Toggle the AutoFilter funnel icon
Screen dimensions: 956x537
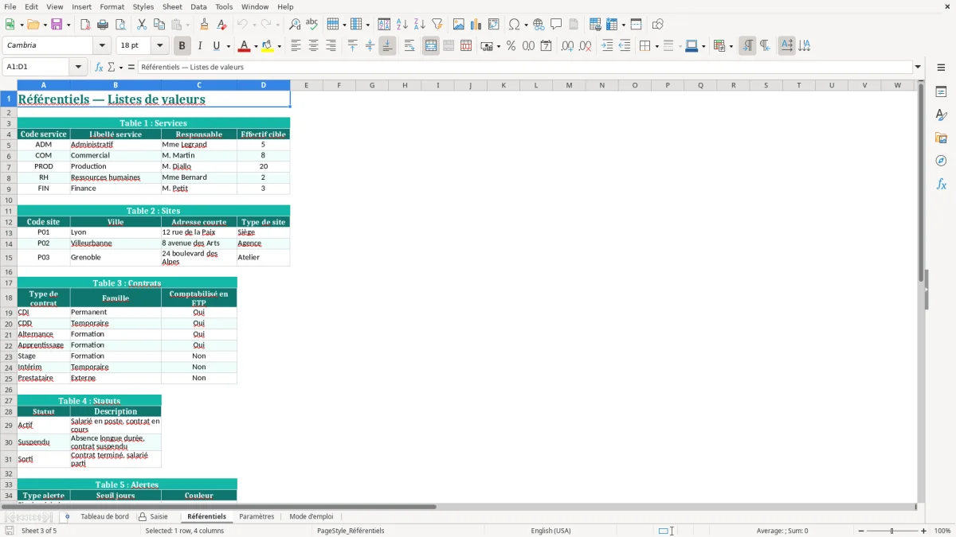[437, 25]
